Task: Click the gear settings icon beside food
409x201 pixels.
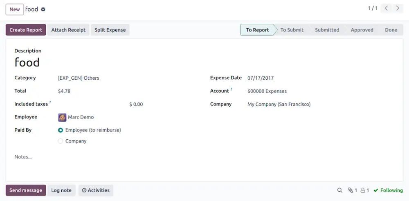Action: tap(43, 9)
